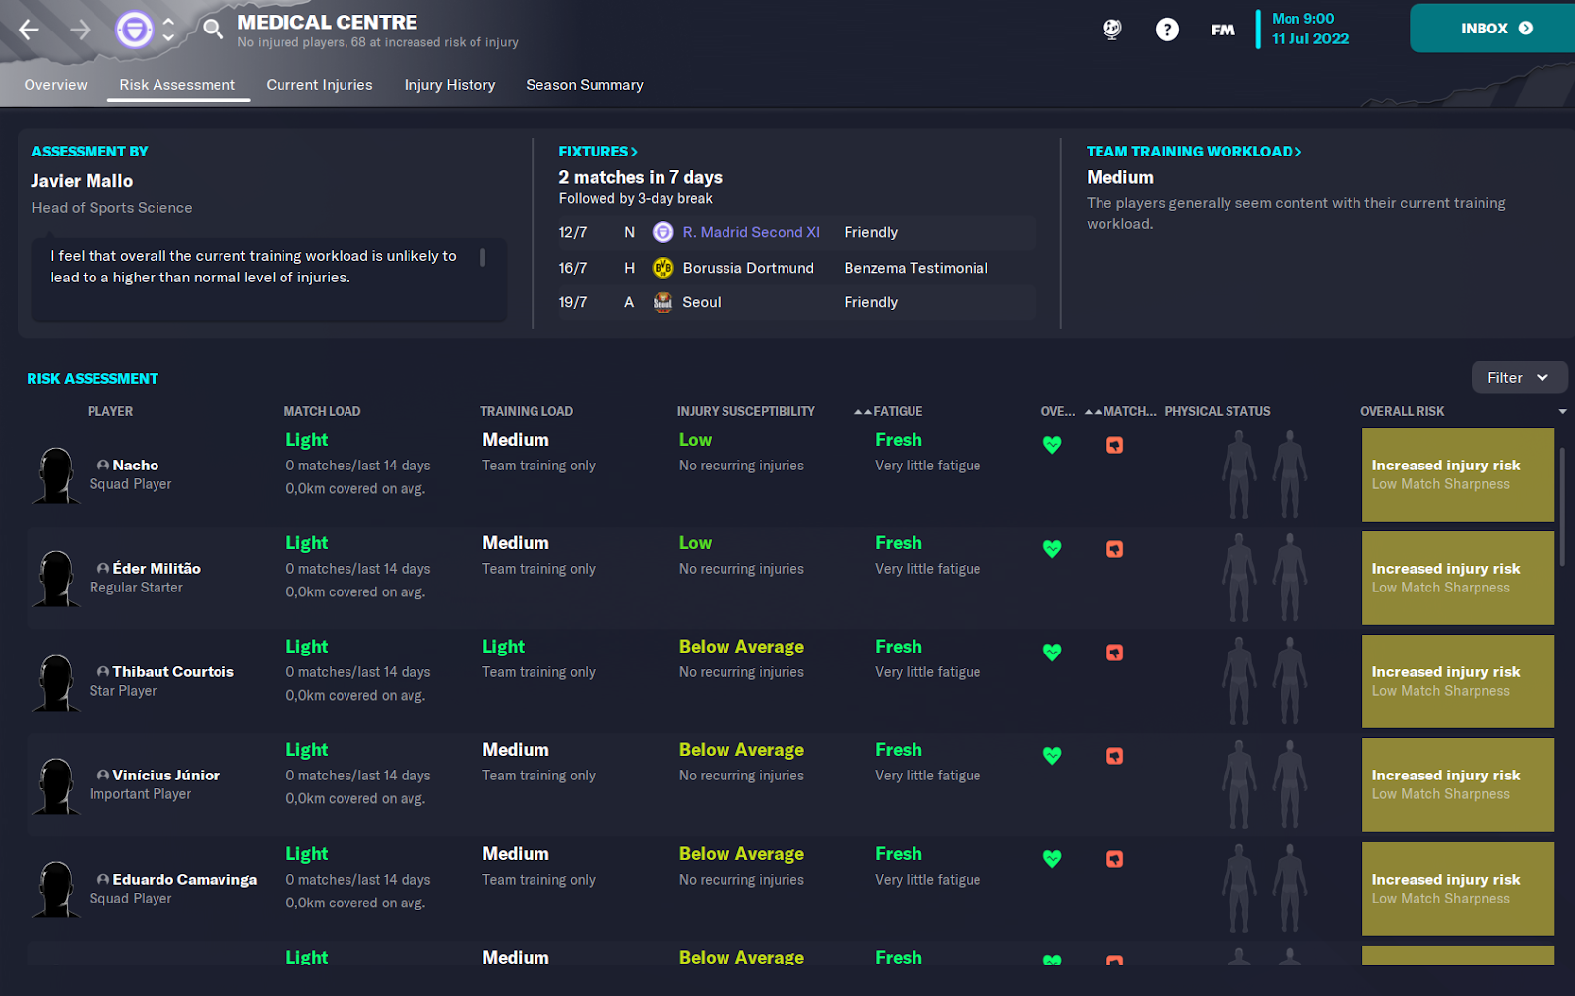Click Nacho's body physical status figure

[x=1264, y=474]
